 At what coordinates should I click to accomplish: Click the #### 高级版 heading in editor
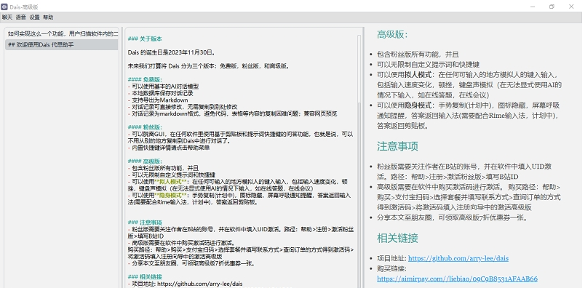145,161
